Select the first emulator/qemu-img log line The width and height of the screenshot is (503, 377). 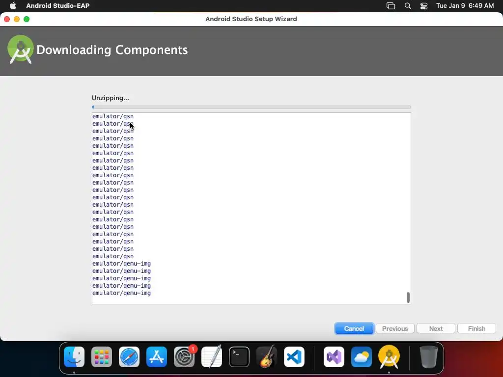[x=122, y=264]
